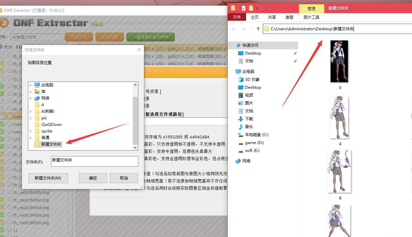Open the 主页 ribbon tab
This screenshot has height=237, width=412.
tap(255, 17)
